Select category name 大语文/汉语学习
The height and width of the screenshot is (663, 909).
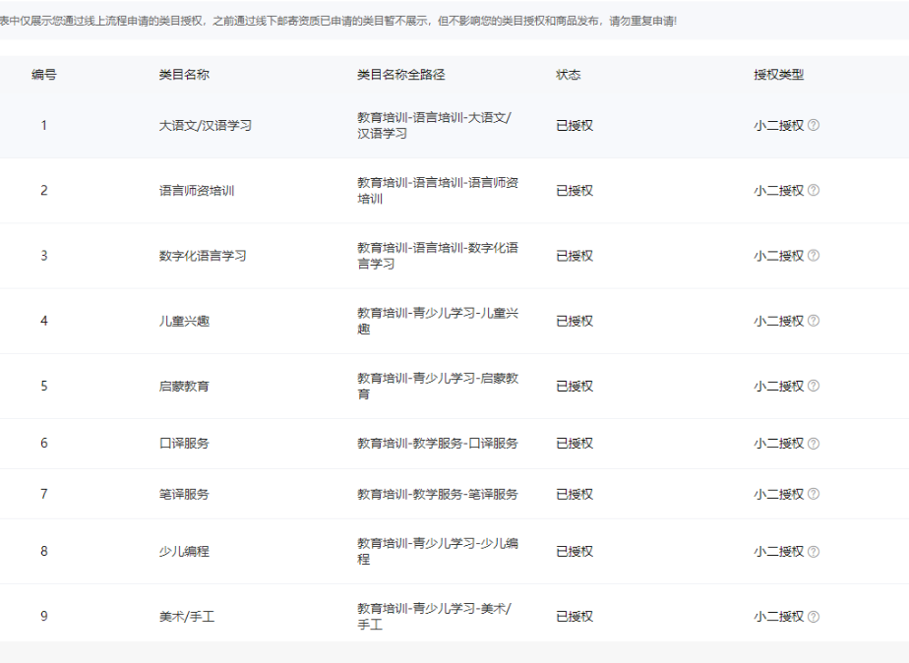pos(206,125)
